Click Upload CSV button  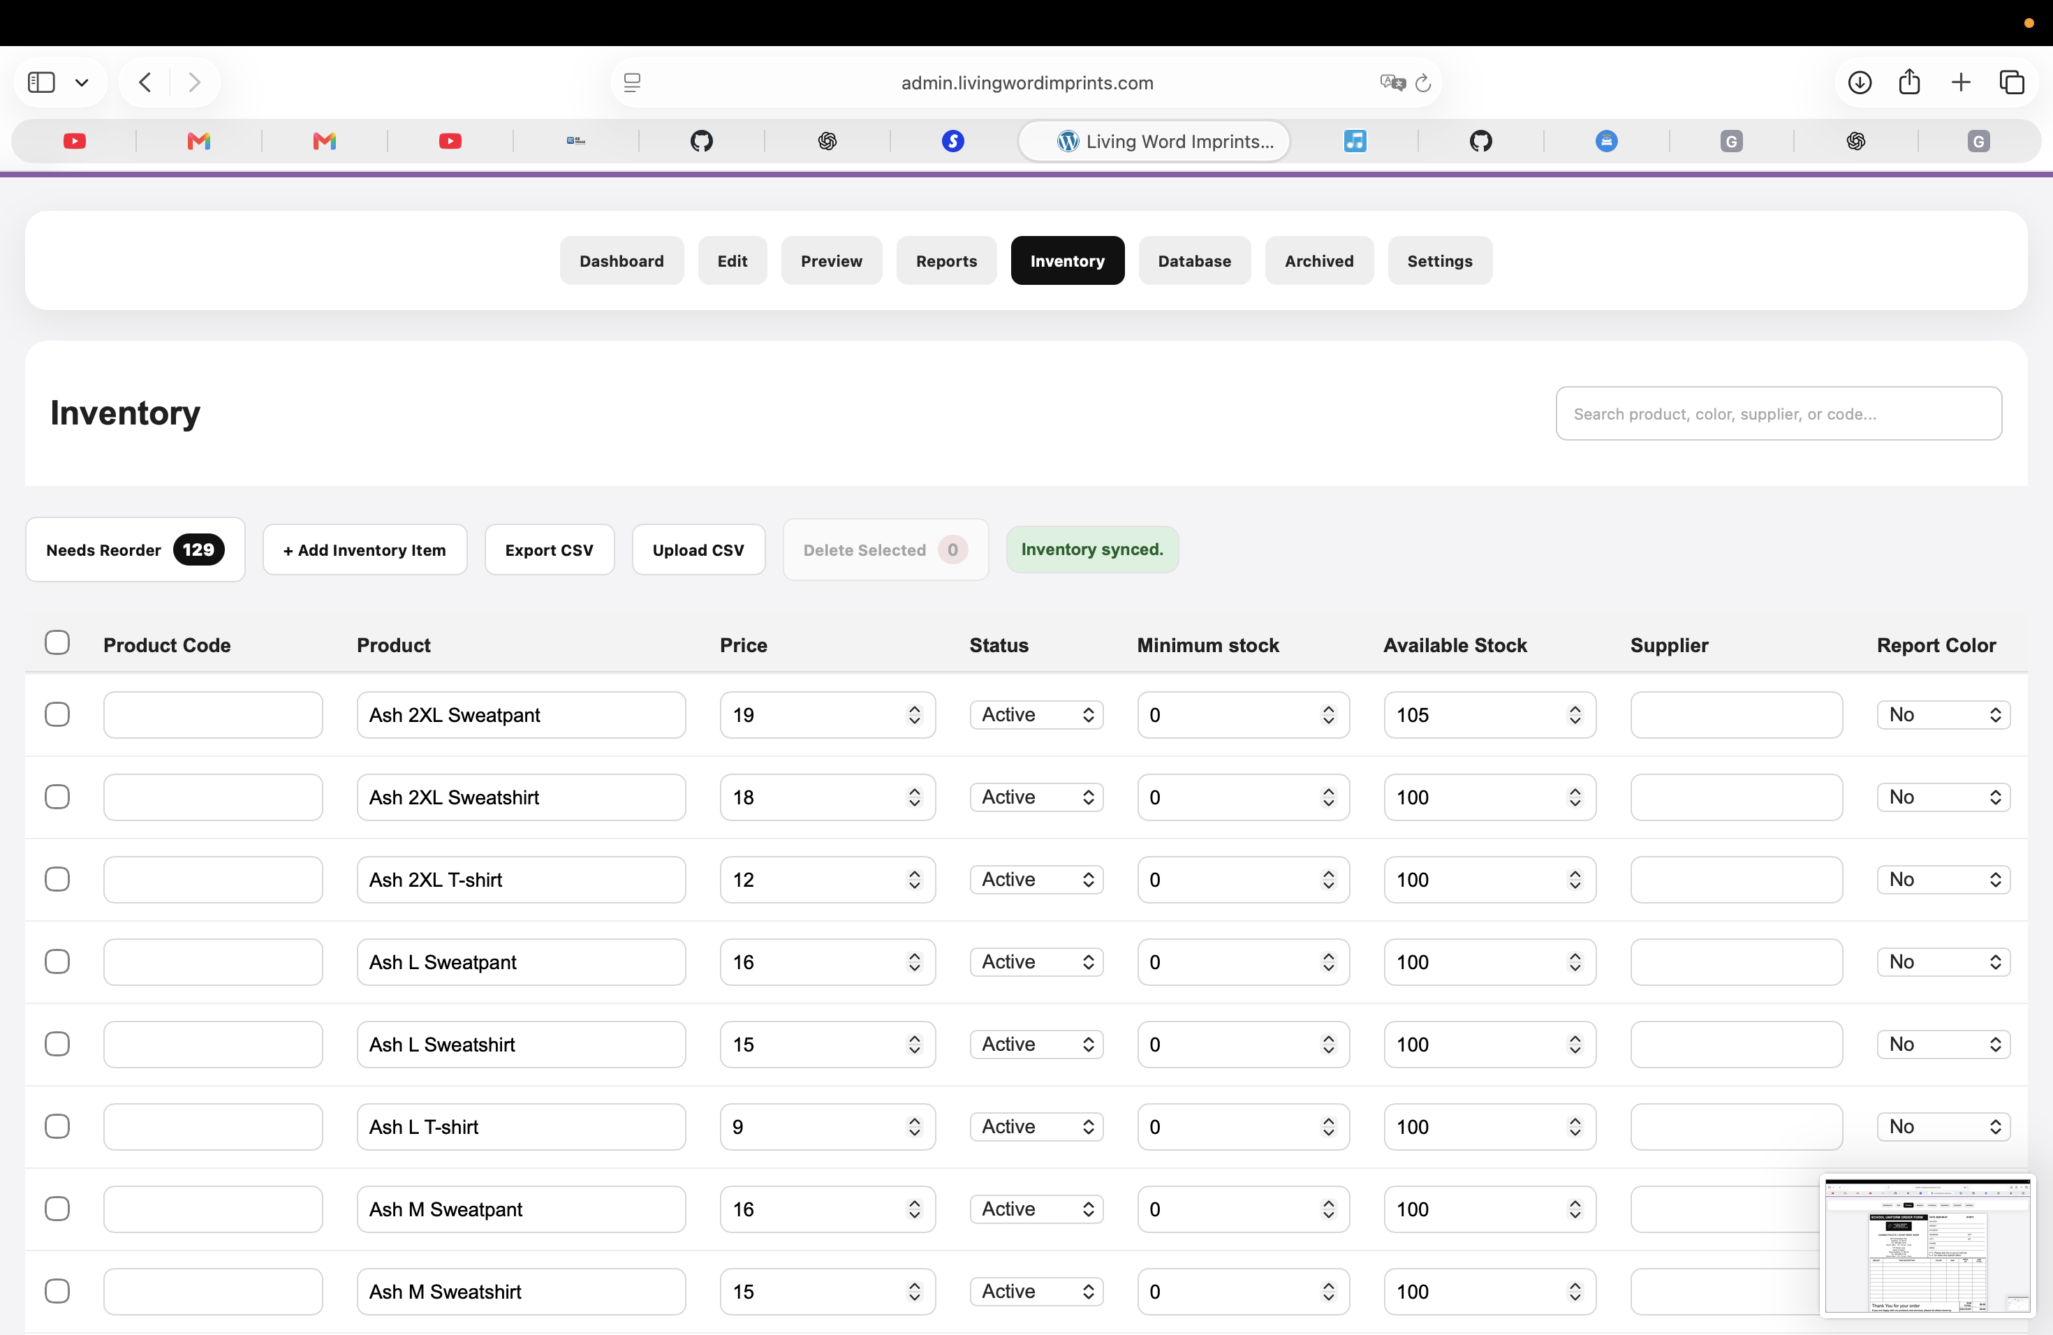coord(699,550)
